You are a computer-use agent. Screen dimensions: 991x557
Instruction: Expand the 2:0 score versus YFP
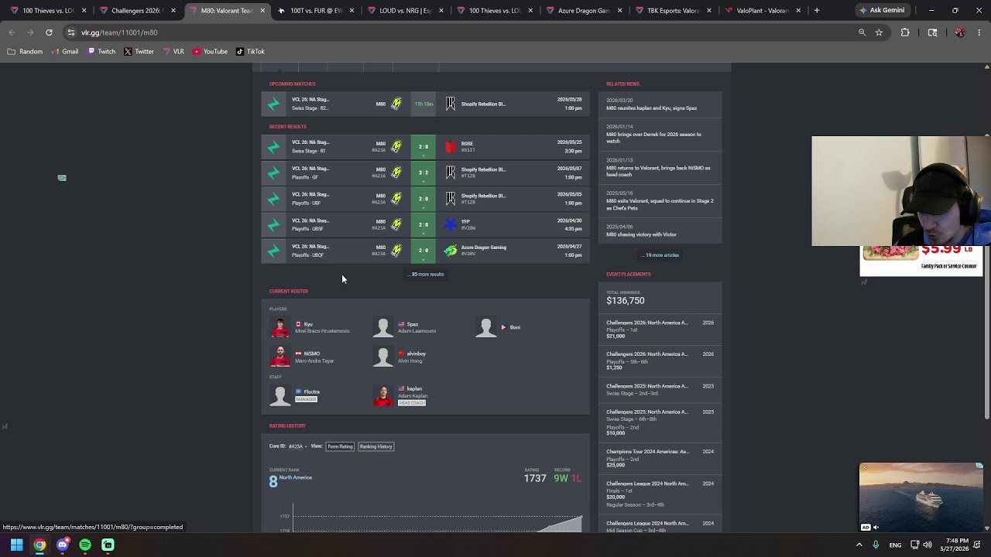(x=423, y=225)
